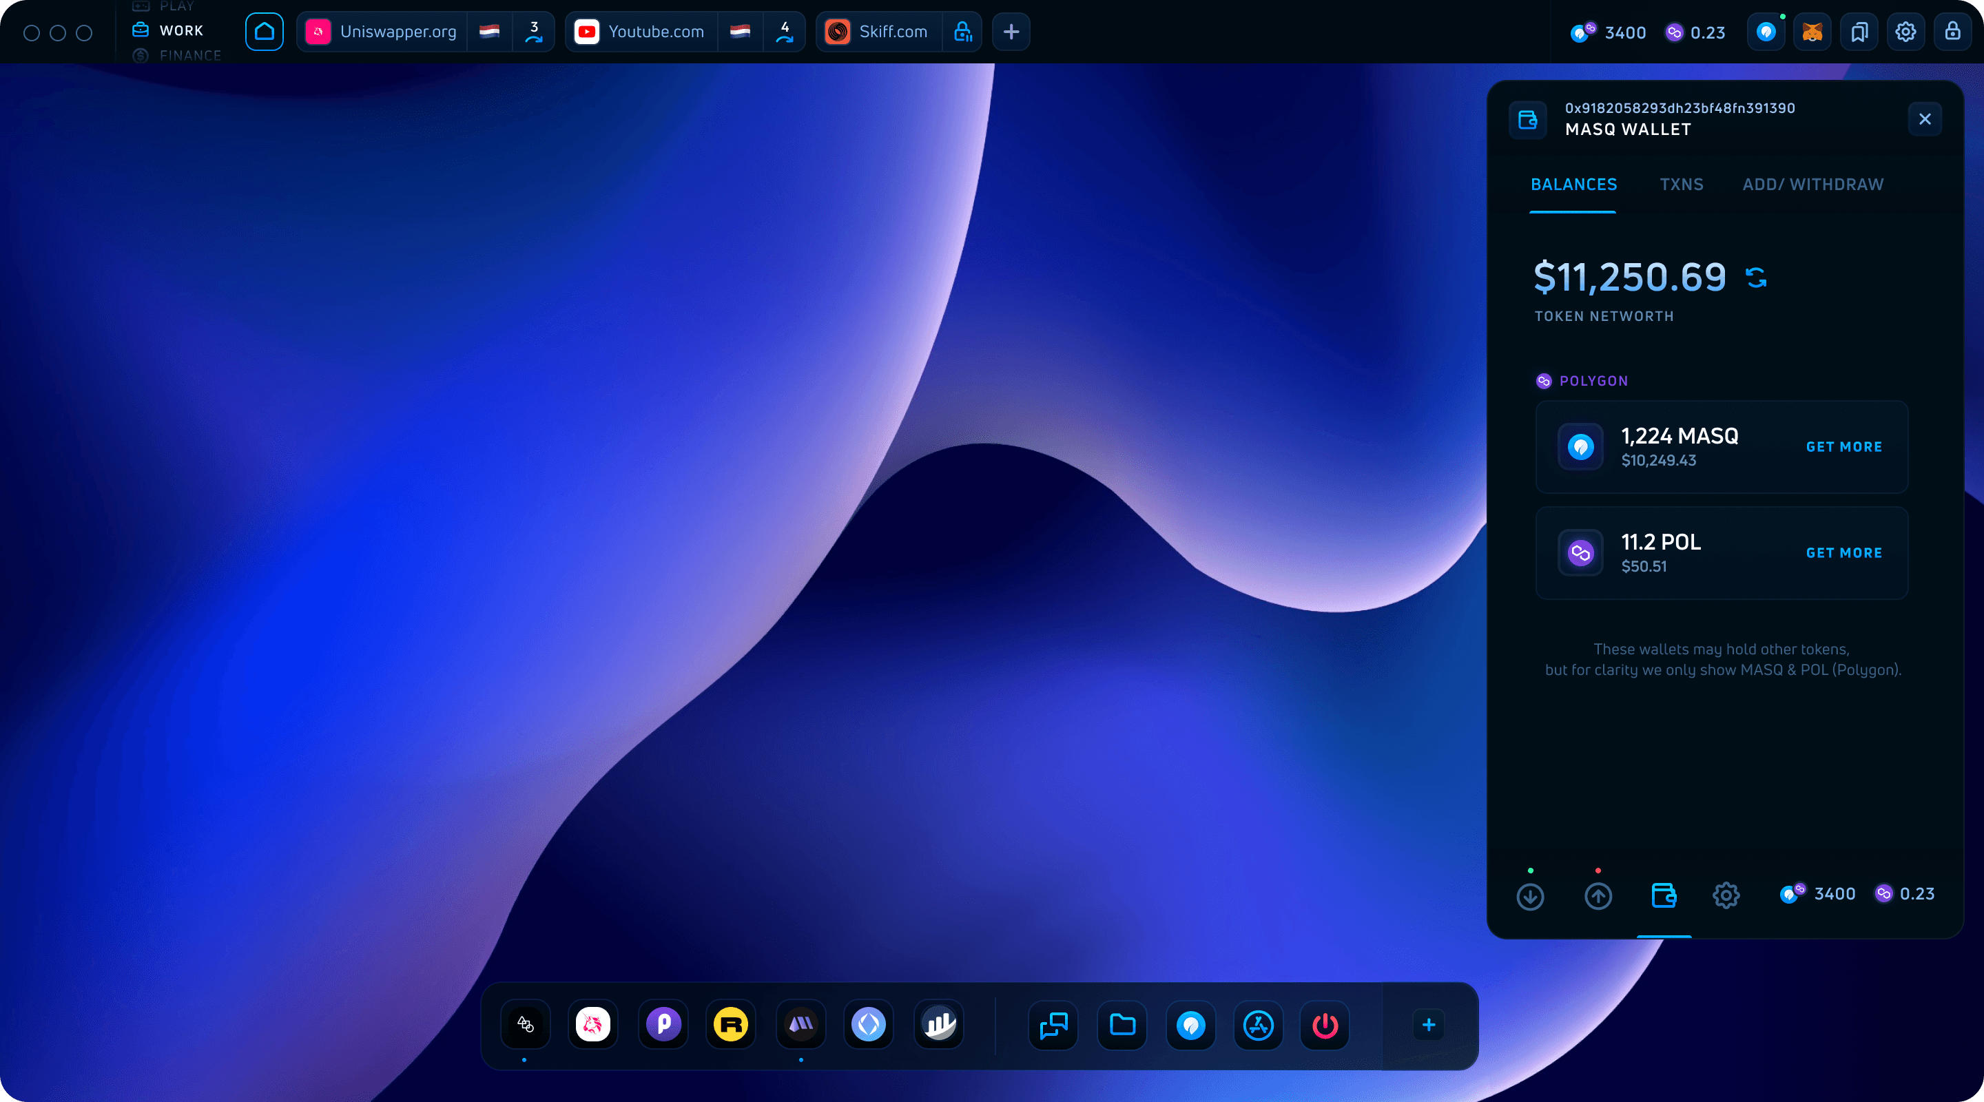The image size is (1984, 1102).
Task: Click the lock icon at top right
Action: point(1952,32)
